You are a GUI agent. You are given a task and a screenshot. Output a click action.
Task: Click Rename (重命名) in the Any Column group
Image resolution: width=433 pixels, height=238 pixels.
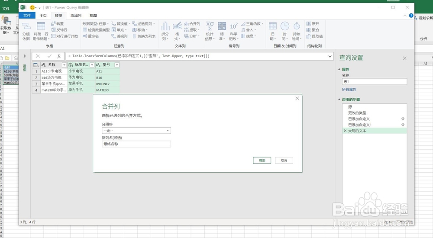[90, 36]
